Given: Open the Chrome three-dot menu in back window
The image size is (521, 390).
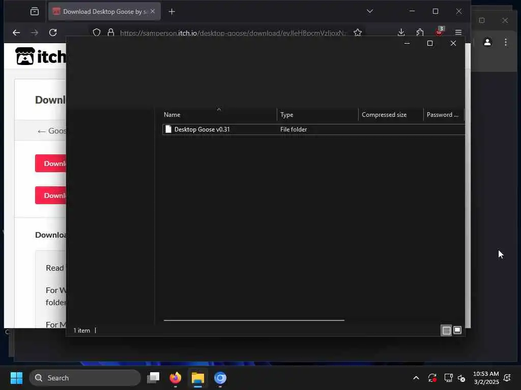Looking at the screenshot, I should point(506,43).
